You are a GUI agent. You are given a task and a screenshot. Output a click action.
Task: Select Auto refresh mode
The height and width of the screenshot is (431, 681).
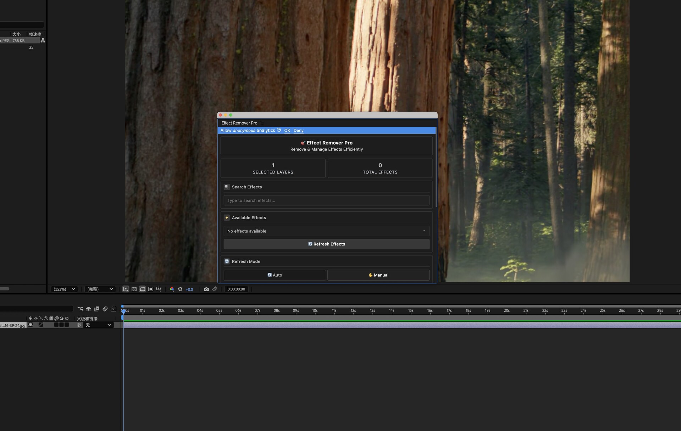tap(275, 275)
